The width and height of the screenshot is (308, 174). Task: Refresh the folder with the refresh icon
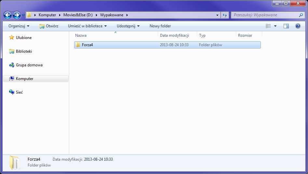click(x=224, y=15)
